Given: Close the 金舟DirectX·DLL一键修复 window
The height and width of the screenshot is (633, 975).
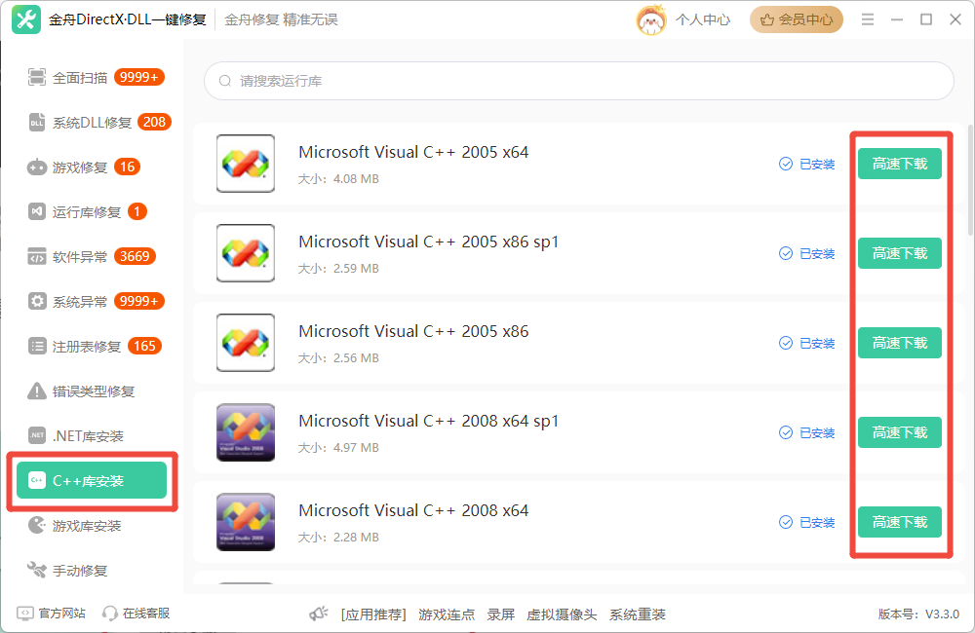Looking at the screenshot, I should click(955, 19).
